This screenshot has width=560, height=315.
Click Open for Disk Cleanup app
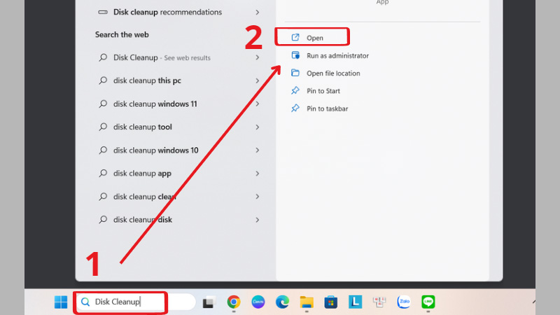coord(314,37)
